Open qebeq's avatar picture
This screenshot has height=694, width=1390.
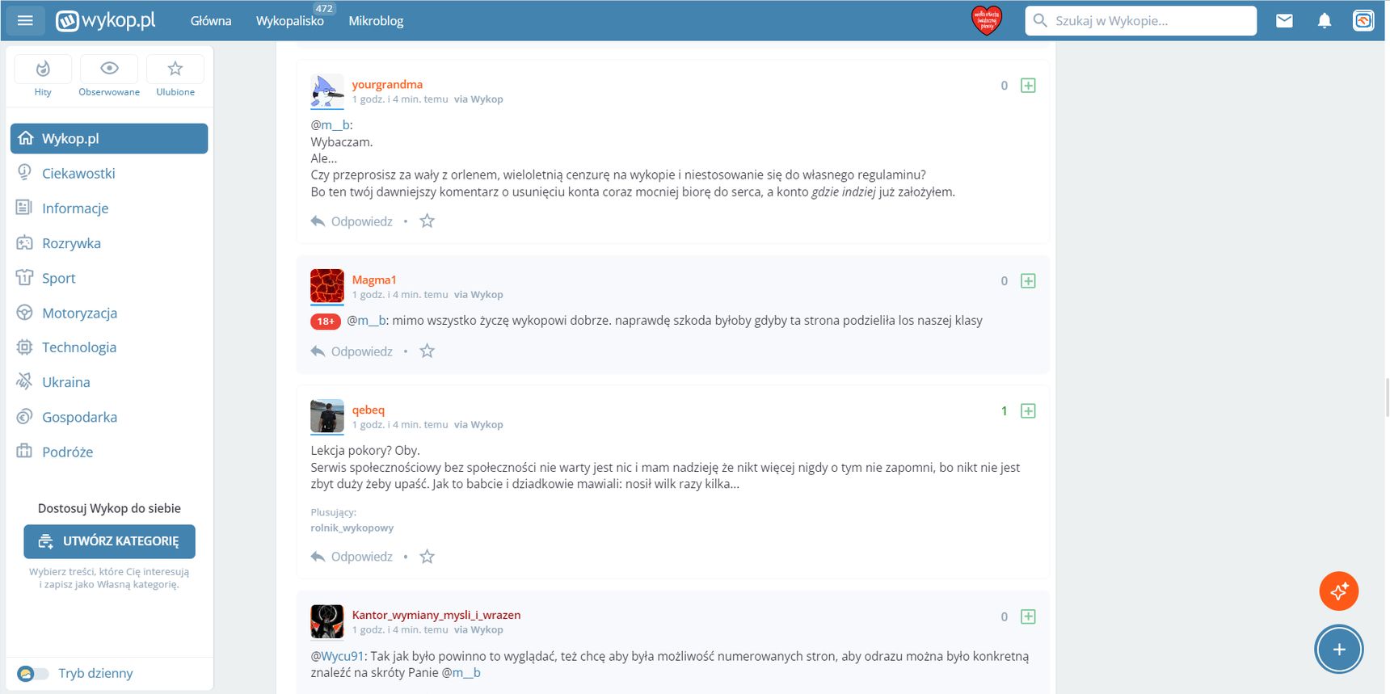click(327, 416)
